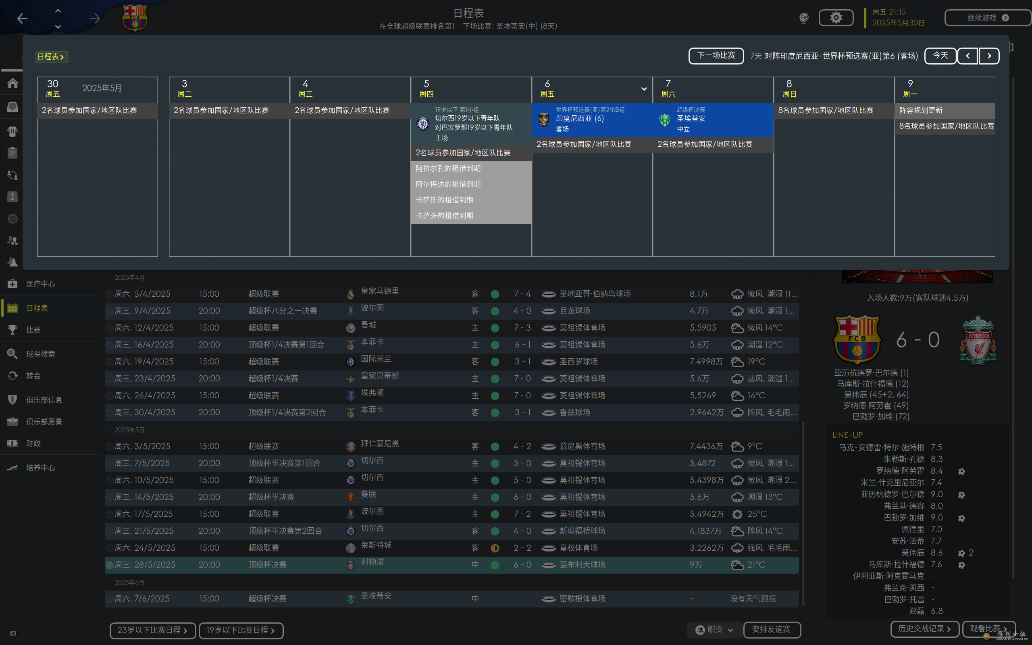Open the football sidebar icon
This screenshot has height=645, width=1032.
[x=12, y=219]
